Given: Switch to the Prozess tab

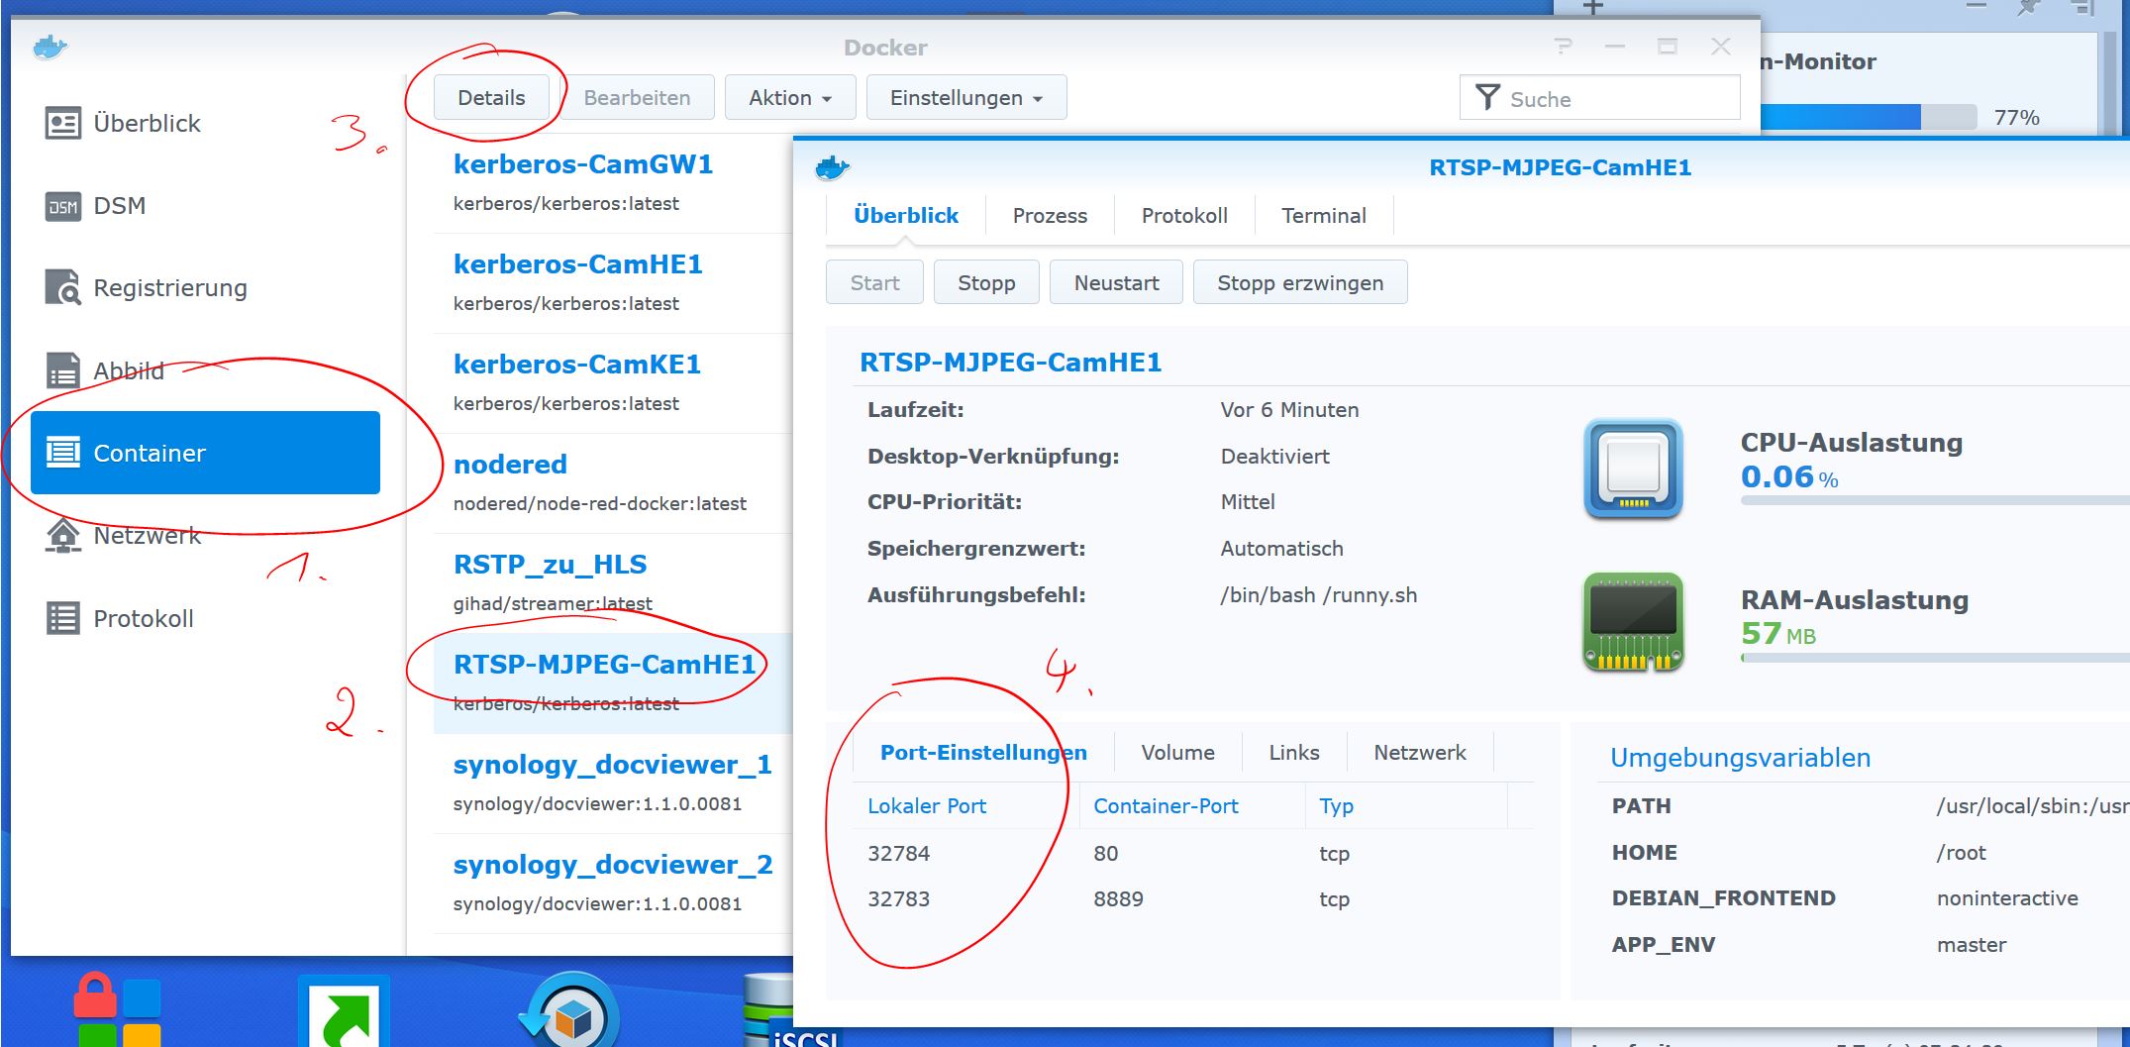Looking at the screenshot, I should 1050,215.
